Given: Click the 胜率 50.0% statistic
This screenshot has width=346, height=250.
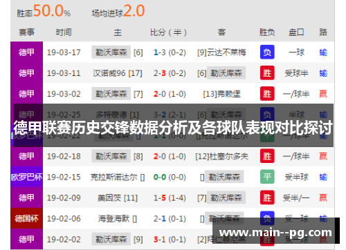Looking at the screenshot, I should (44, 11).
